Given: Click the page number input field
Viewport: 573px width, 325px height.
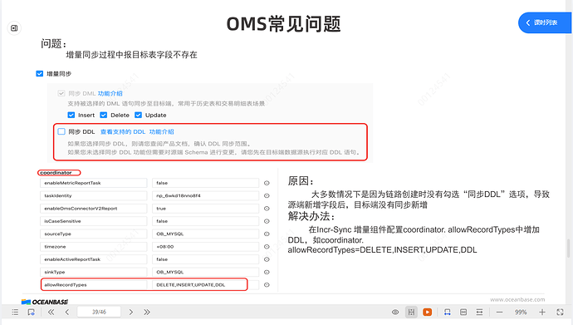Looking at the screenshot, I should (99, 312).
